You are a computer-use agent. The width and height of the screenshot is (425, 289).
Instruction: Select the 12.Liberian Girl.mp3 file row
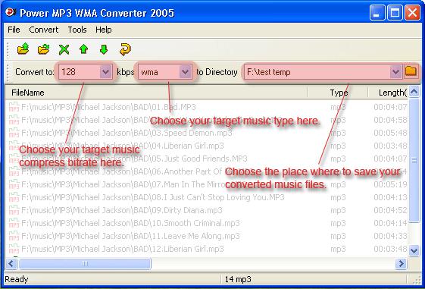pyautogui.click(x=207, y=249)
